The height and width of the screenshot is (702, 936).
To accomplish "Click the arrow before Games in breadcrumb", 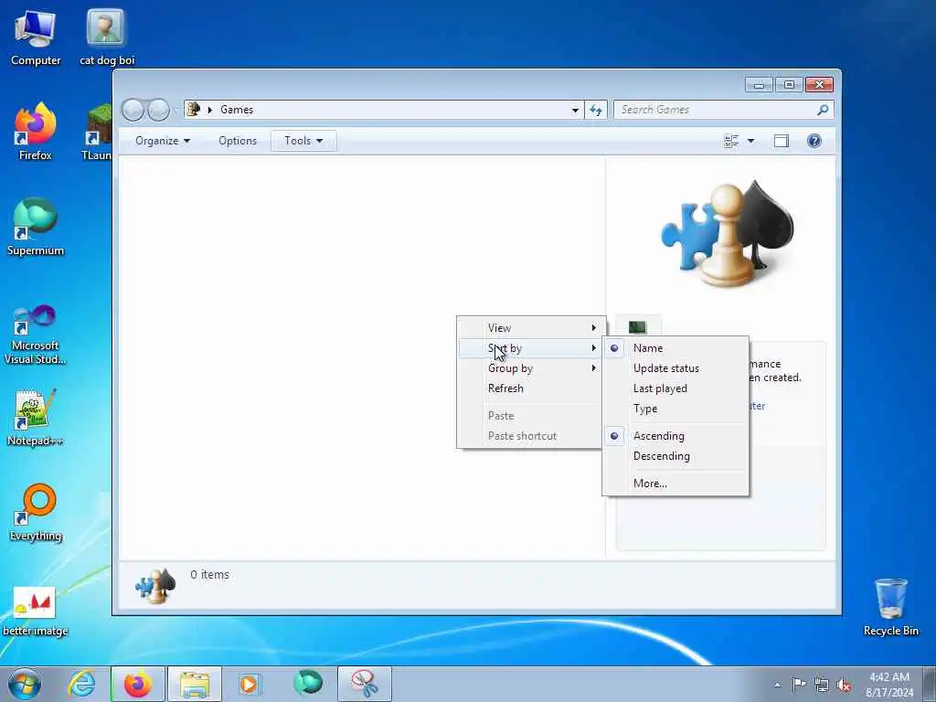I will coord(210,110).
